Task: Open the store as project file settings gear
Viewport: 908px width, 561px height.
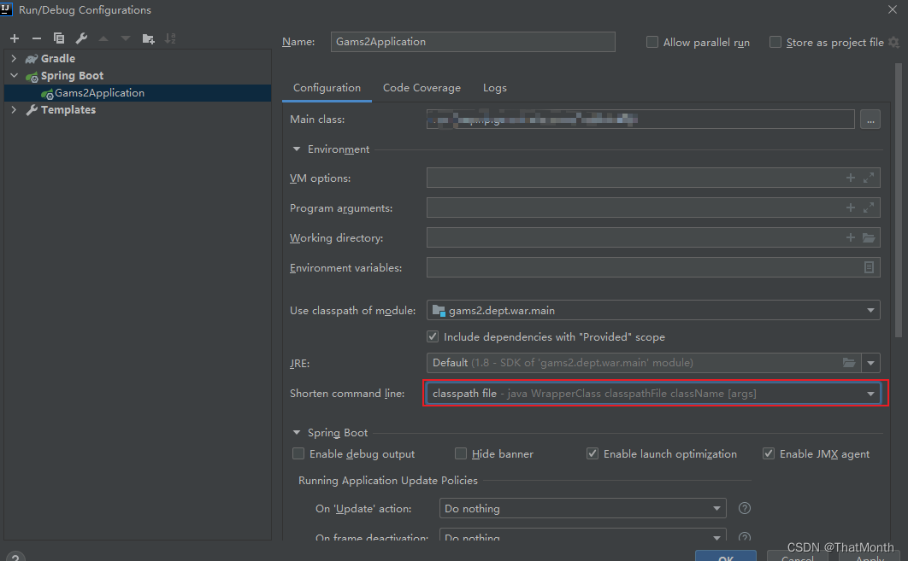Action: pyautogui.click(x=894, y=42)
